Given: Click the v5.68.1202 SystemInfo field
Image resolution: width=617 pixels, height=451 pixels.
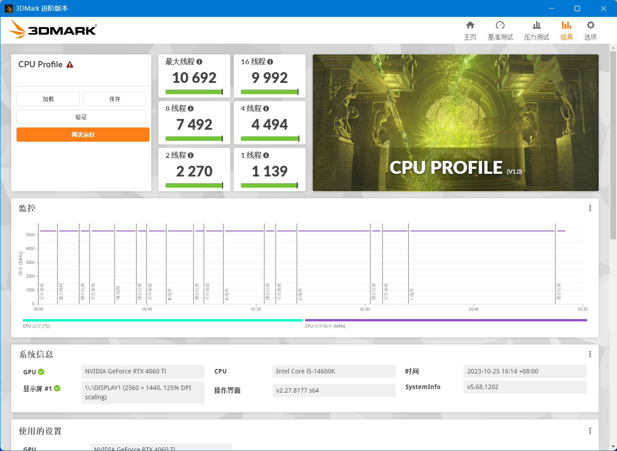Looking at the screenshot, I should point(525,387).
